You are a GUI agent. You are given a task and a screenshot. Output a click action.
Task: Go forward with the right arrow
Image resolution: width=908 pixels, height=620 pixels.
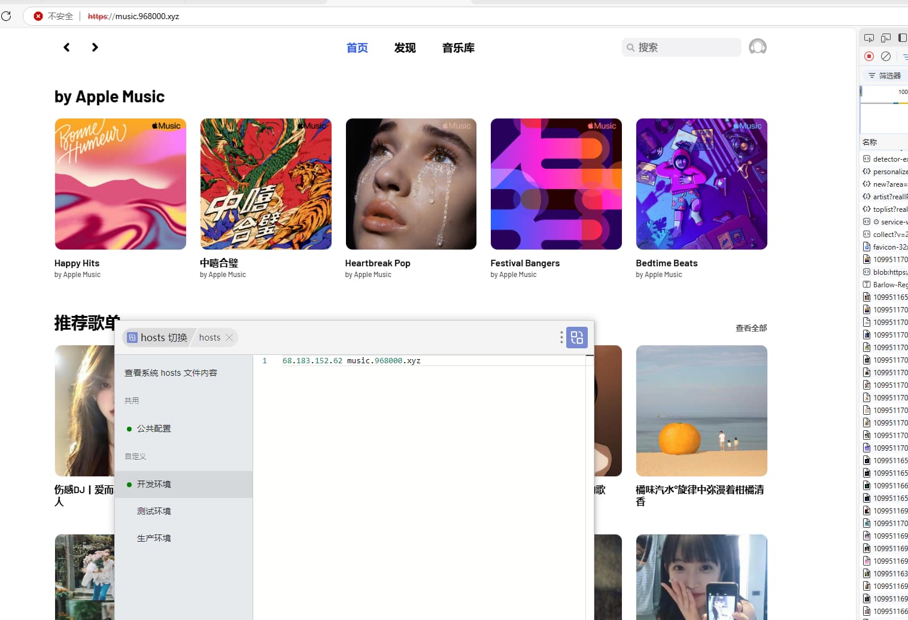[x=95, y=47]
